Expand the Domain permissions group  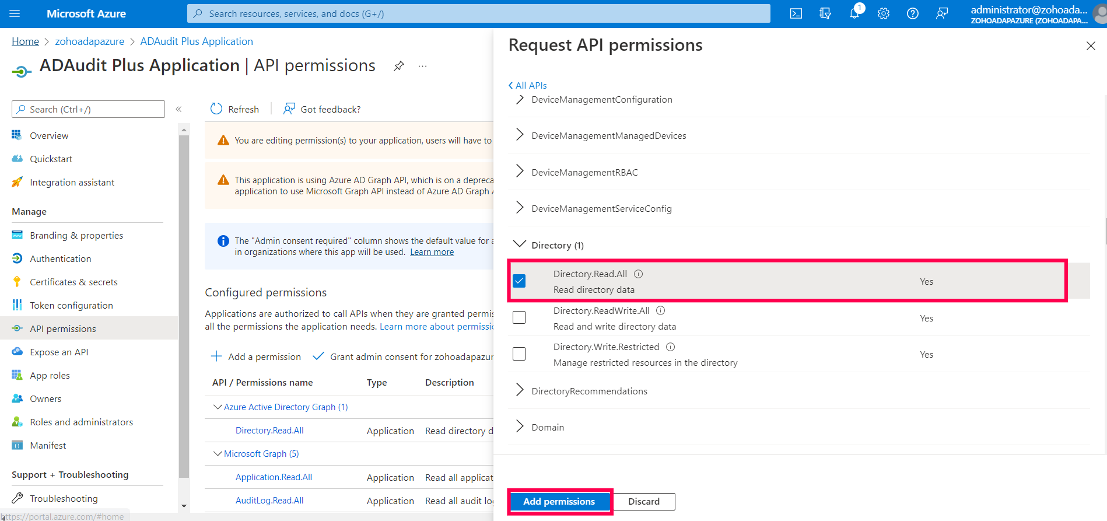[520, 427]
